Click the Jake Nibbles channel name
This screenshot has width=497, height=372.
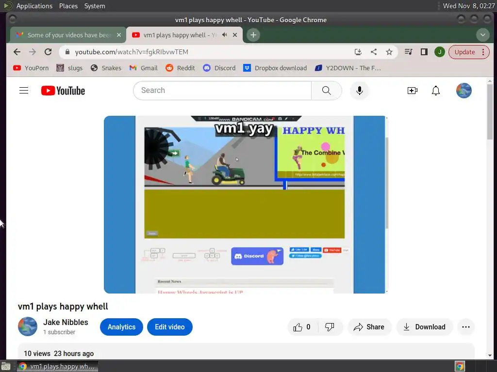66,322
